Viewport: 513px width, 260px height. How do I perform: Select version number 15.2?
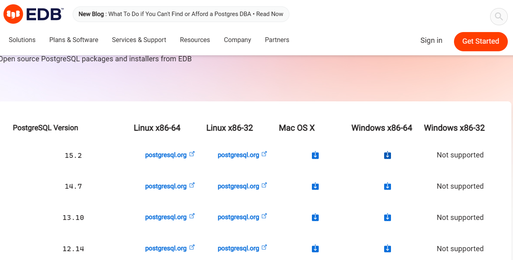point(73,155)
